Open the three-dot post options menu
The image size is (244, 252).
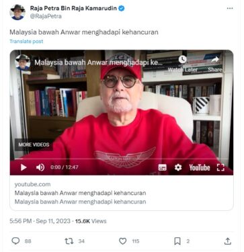click(230, 8)
